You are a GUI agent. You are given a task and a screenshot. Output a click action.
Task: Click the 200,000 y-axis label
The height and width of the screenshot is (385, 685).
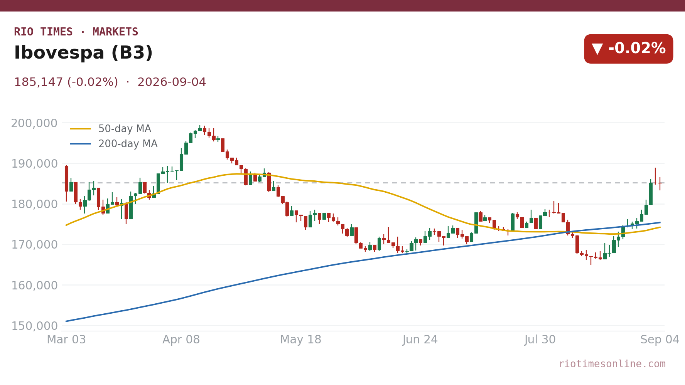point(34,123)
